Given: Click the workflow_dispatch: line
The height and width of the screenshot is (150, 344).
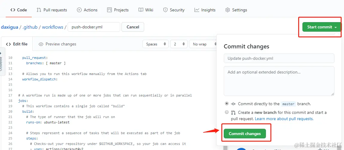Looking at the screenshot, I should point(40,79).
